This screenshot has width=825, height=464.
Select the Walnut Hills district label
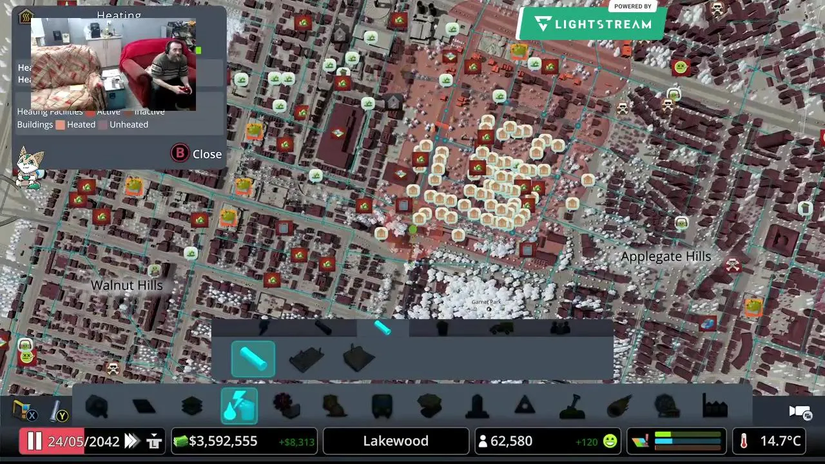pyautogui.click(x=126, y=285)
